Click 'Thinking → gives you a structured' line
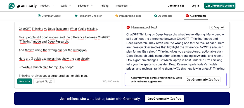 pyautogui.click(x=53, y=76)
